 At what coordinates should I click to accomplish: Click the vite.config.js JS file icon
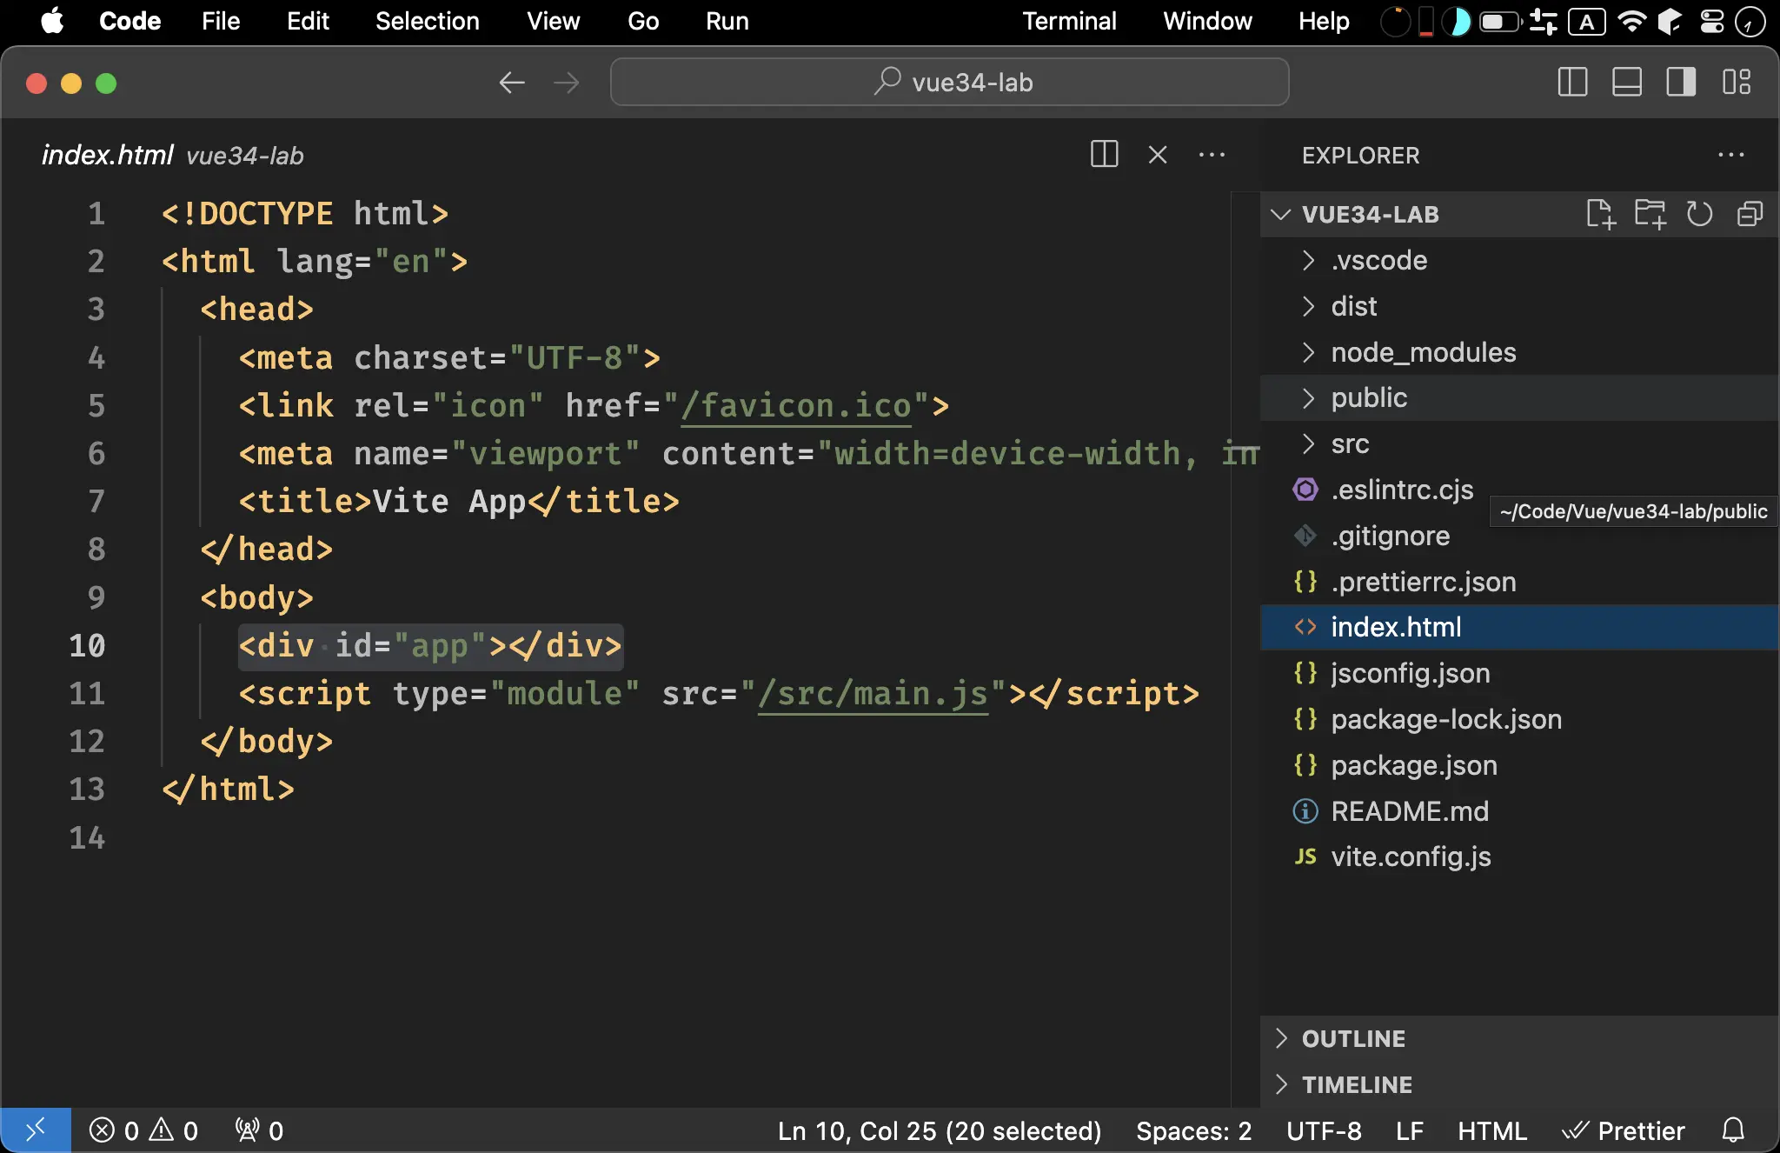[x=1305, y=856]
